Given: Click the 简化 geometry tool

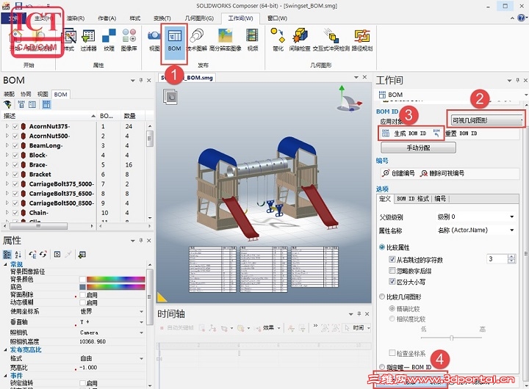Looking at the screenshot, I should (x=278, y=40).
